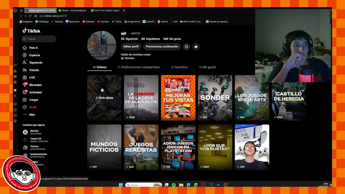Open the PS5 video with 349 views

pyautogui.click(x=252, y=147)
